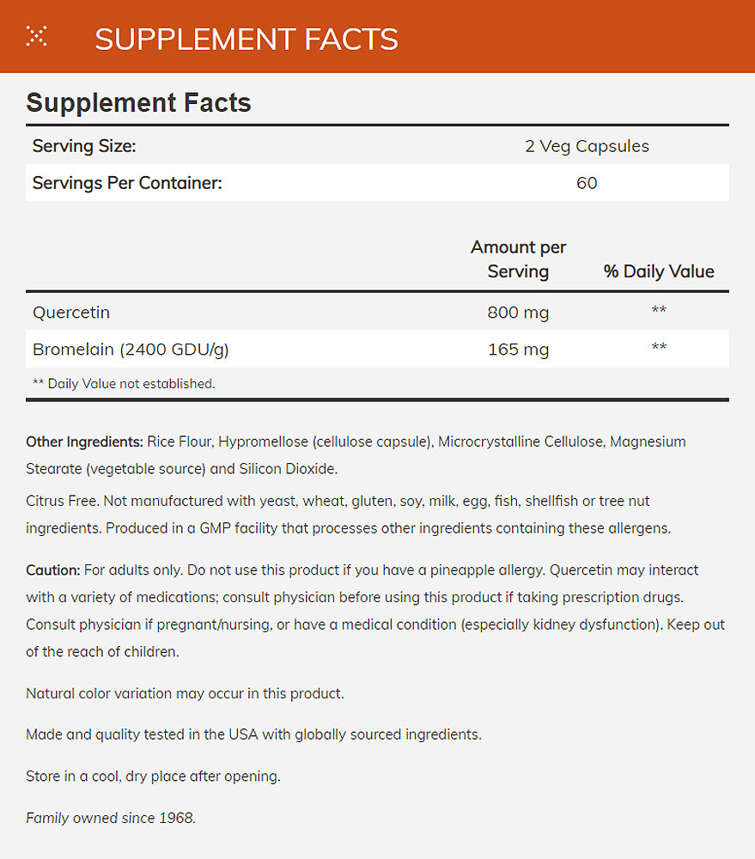The width and height of the screenshot is (755, 859).
Task: Select the bold Supplement Facts heading
Action: click(x=138, y=103)
